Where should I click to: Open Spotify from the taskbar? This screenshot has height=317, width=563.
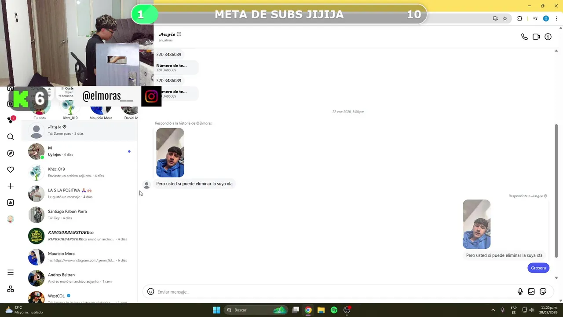(x=334, y=310)
